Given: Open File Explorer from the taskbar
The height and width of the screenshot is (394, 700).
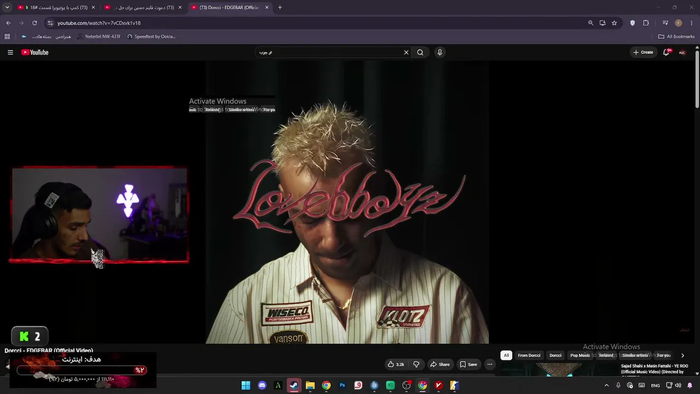Looking at the screenshot, I should (310, 385).
